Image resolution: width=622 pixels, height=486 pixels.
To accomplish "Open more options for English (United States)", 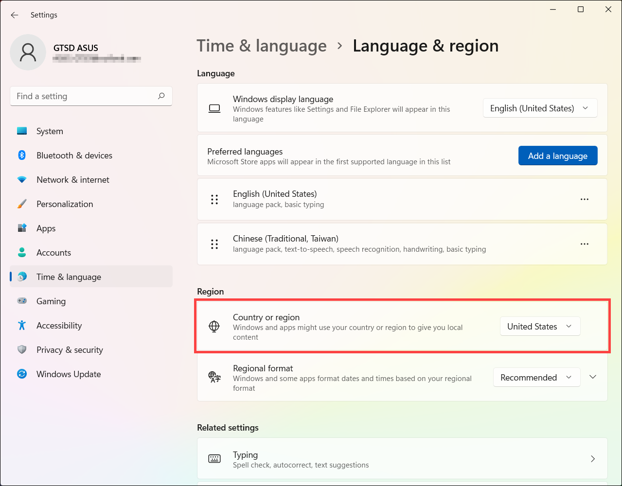I will [x=585, y=199].
